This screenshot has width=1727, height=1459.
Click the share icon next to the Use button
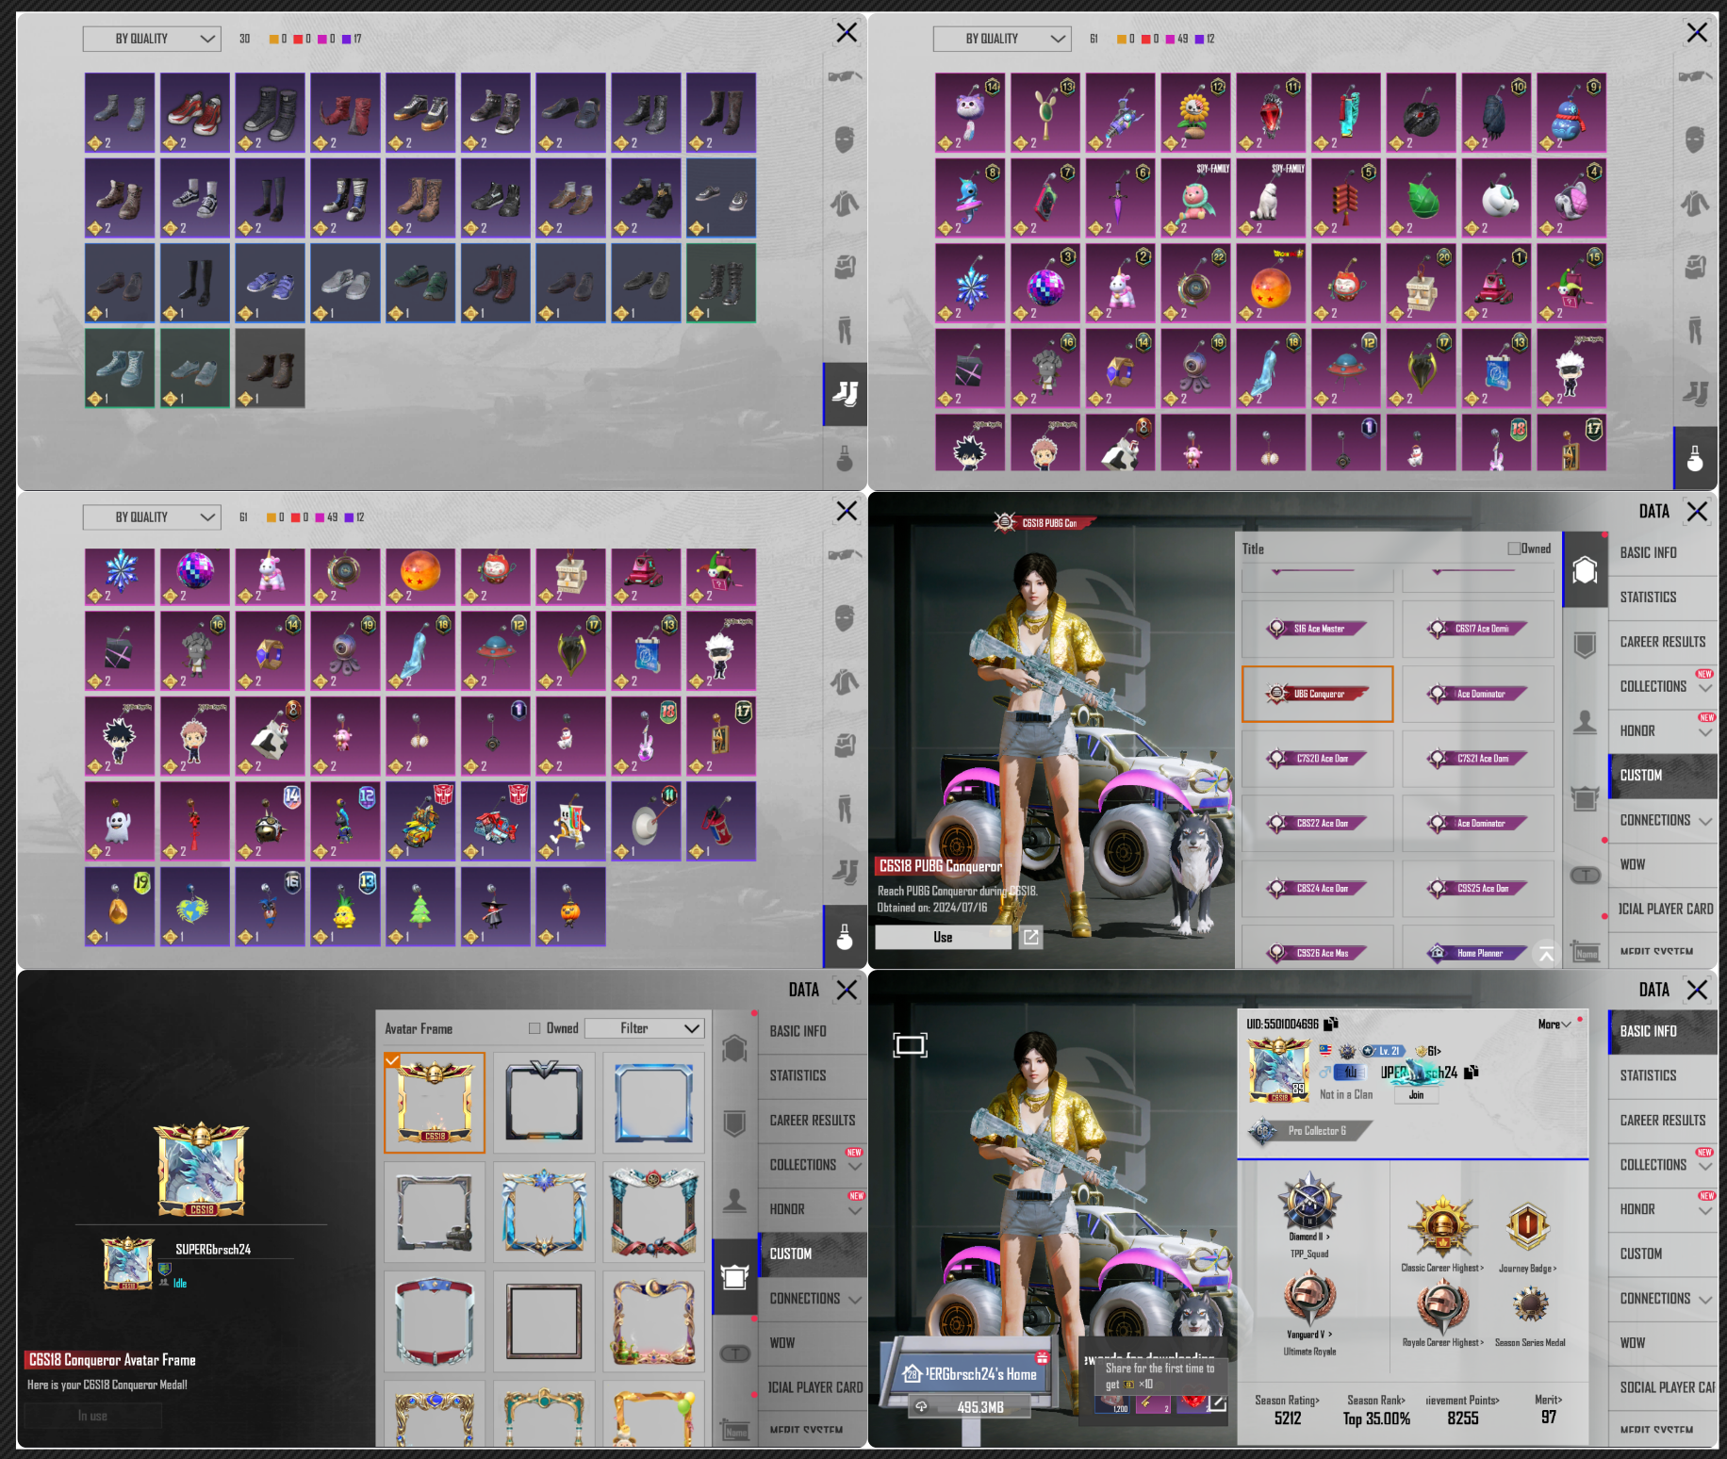1031,937
